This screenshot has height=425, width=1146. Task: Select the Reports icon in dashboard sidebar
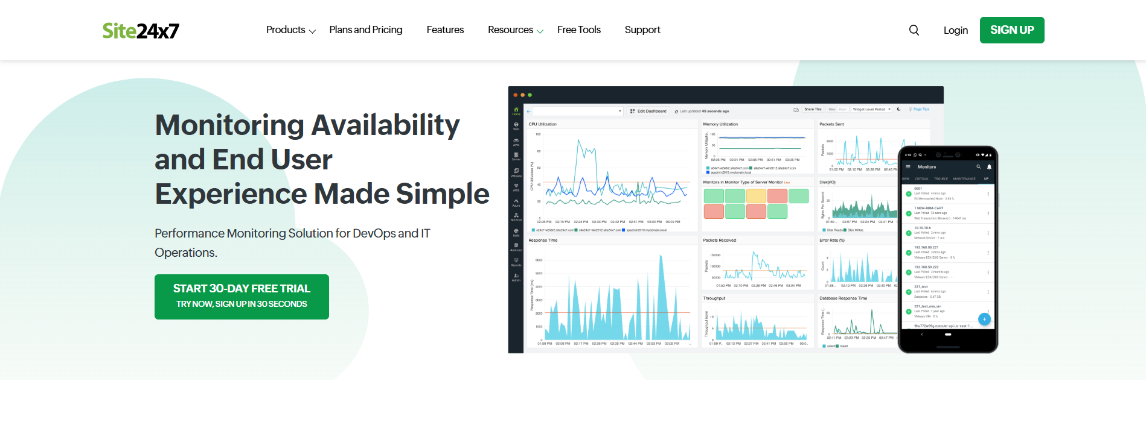[516, 262]
